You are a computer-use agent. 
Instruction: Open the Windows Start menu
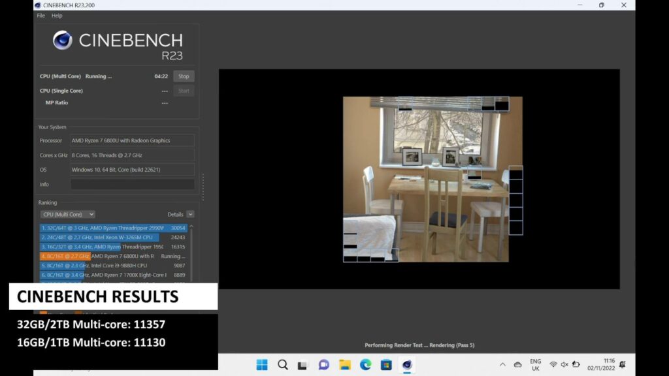coord(262,365)
